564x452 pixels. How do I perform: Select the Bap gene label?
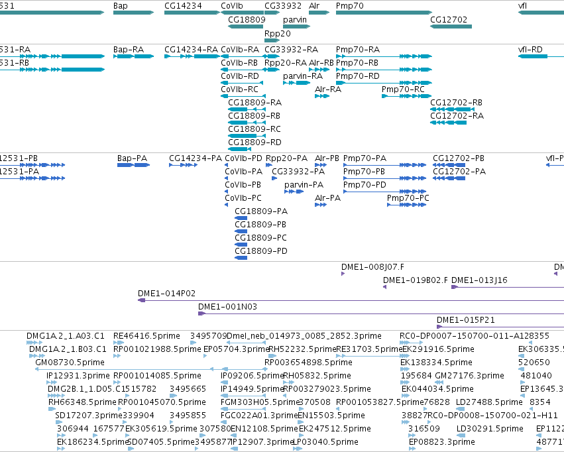[x=120, y=6]
